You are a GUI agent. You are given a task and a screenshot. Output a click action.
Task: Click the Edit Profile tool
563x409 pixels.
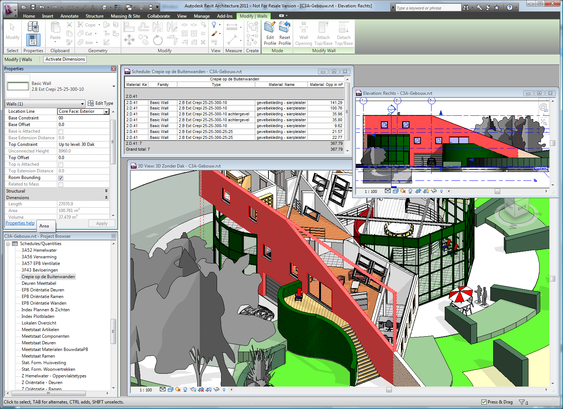[x=270, y=33]
